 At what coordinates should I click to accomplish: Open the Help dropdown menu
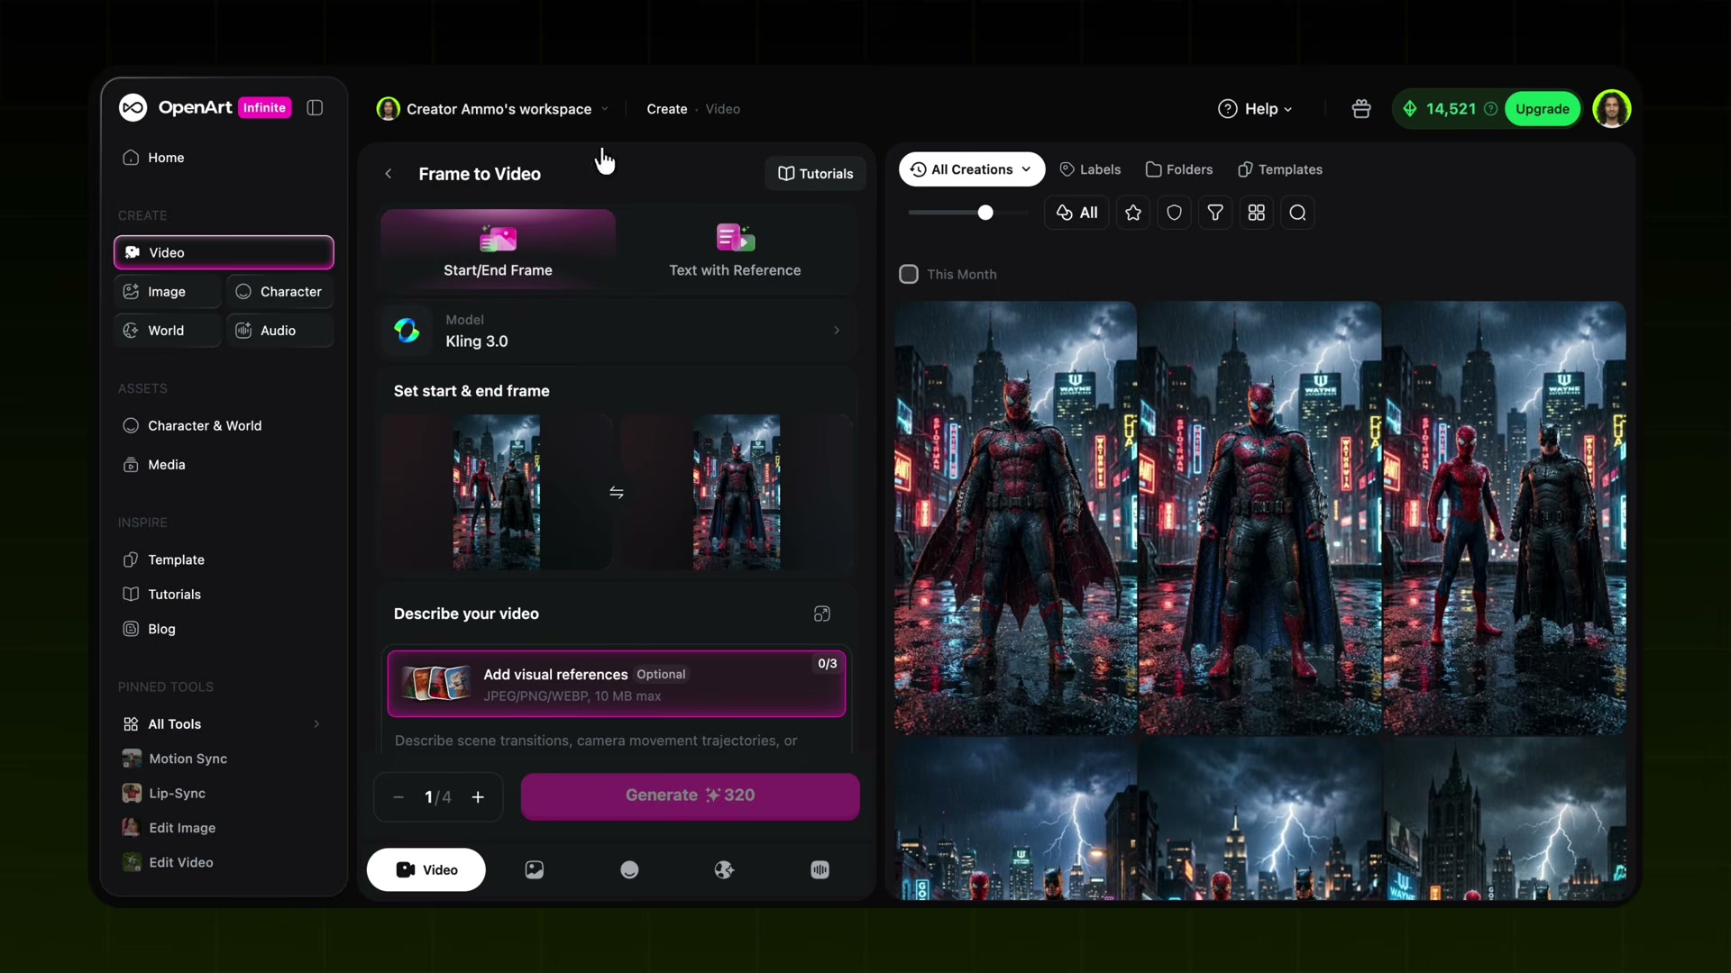click(x=1255, y=109)
